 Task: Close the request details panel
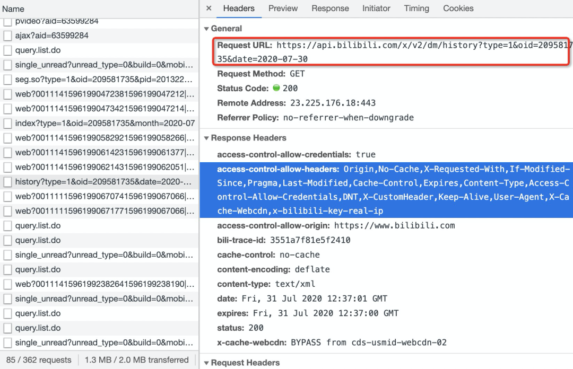(x=209, y=8)
